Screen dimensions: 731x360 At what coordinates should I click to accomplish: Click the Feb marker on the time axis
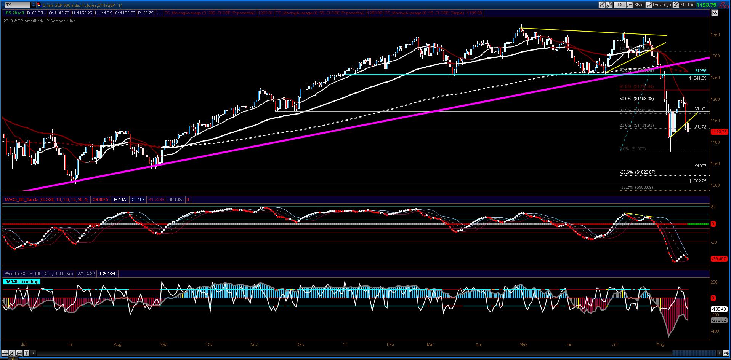tap(390, 344)
